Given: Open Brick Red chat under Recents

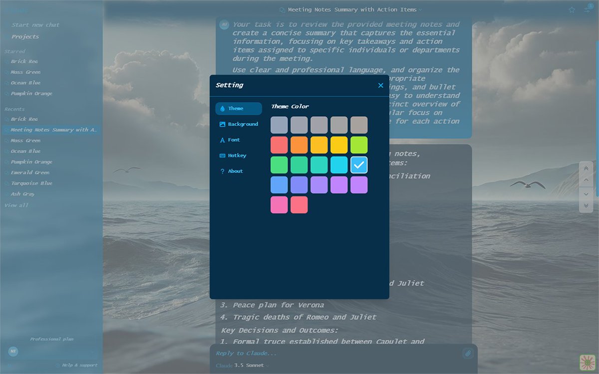Looking at the screenshot, I should click(x=24, y=119).
